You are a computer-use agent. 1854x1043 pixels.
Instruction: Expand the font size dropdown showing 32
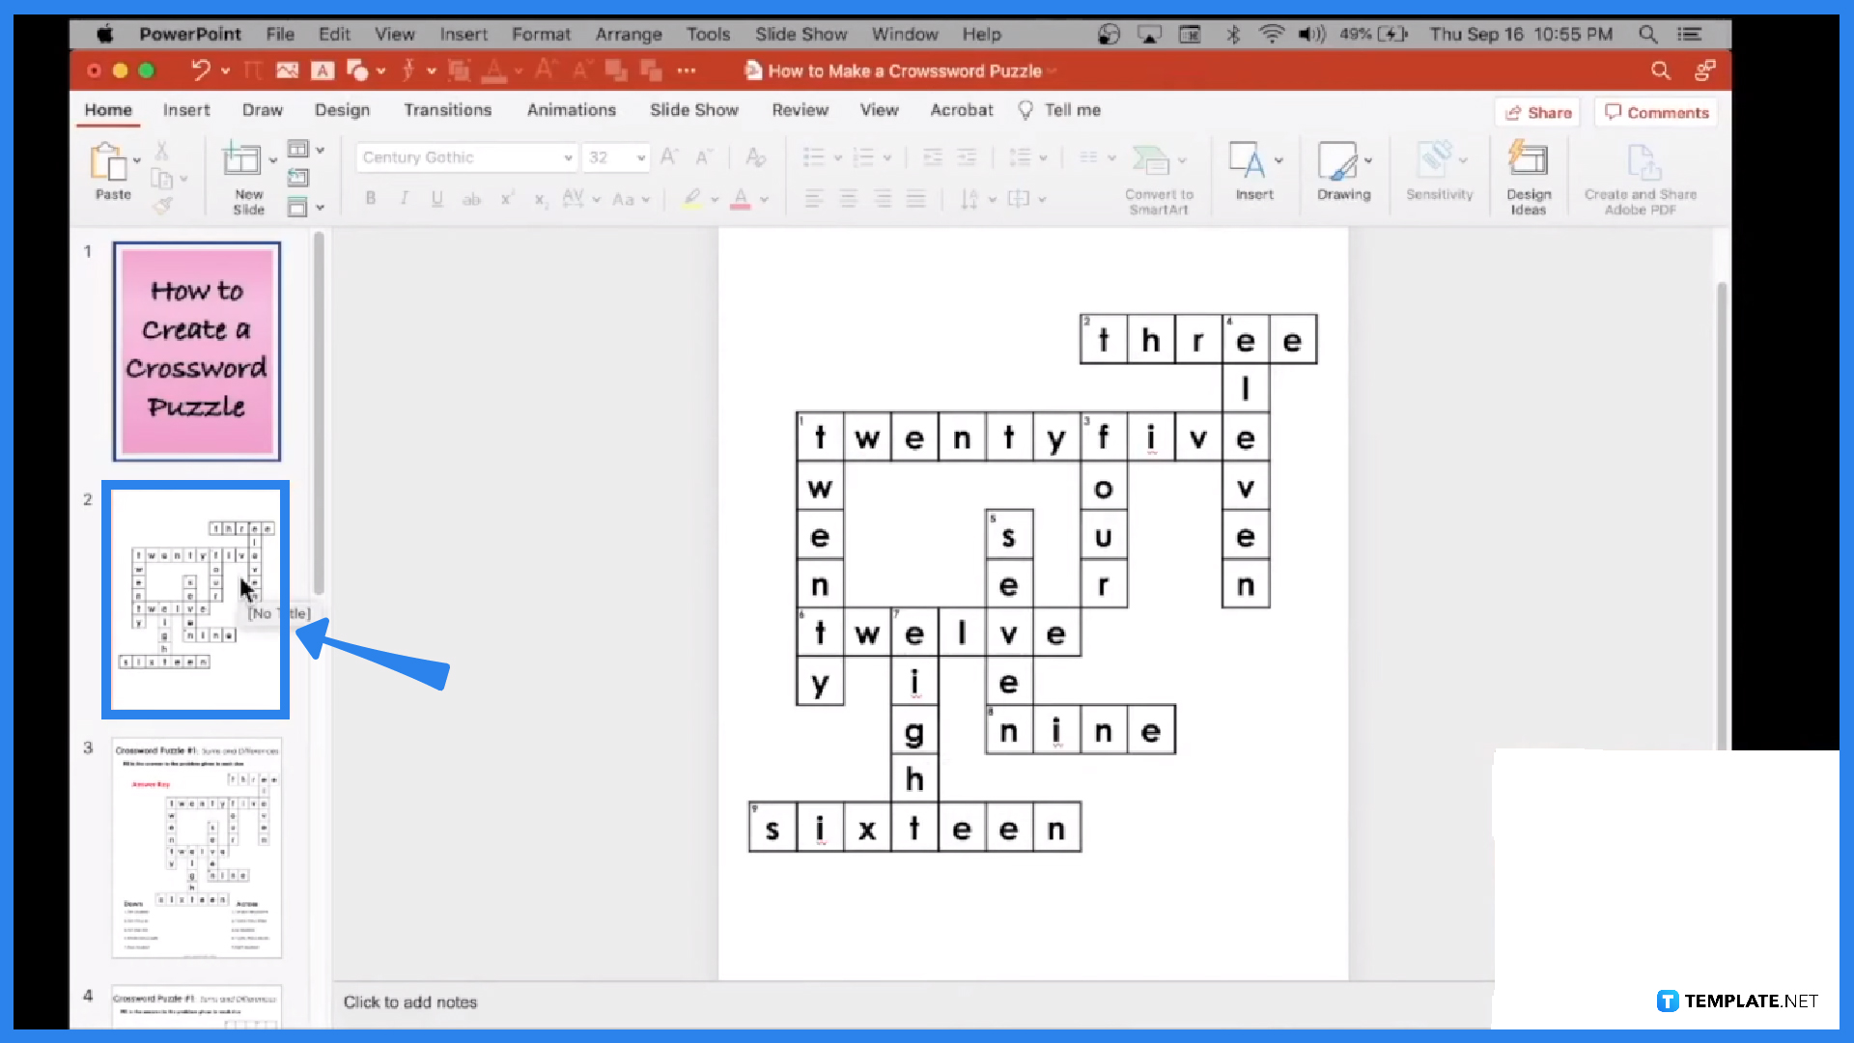click(x=640, y=158)
